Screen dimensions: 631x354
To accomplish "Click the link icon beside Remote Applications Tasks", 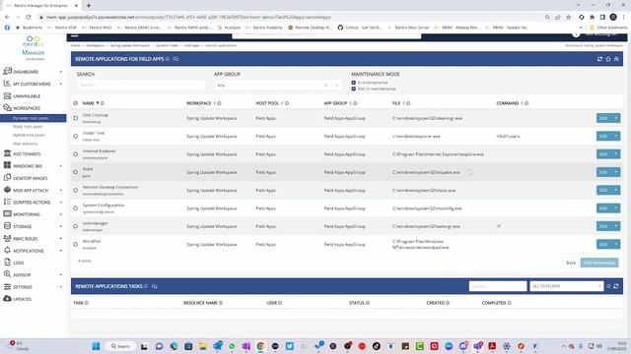I will pyautogui.click(x=154, y=286).
